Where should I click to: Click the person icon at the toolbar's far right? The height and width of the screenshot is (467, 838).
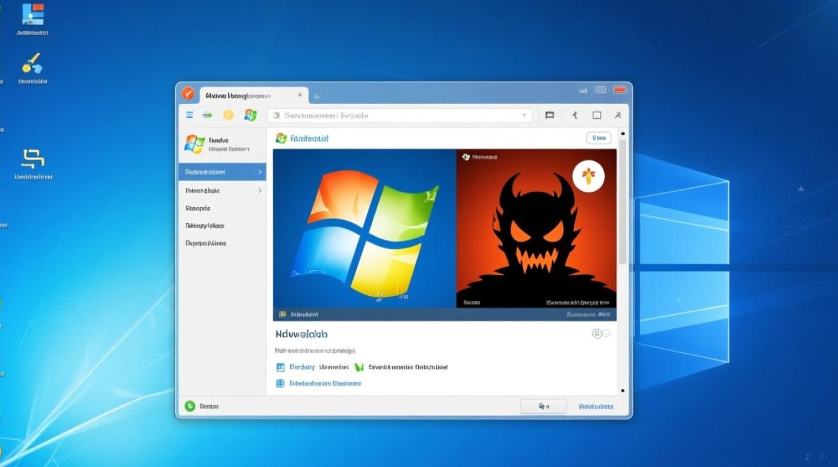click(x=618, y=115)
